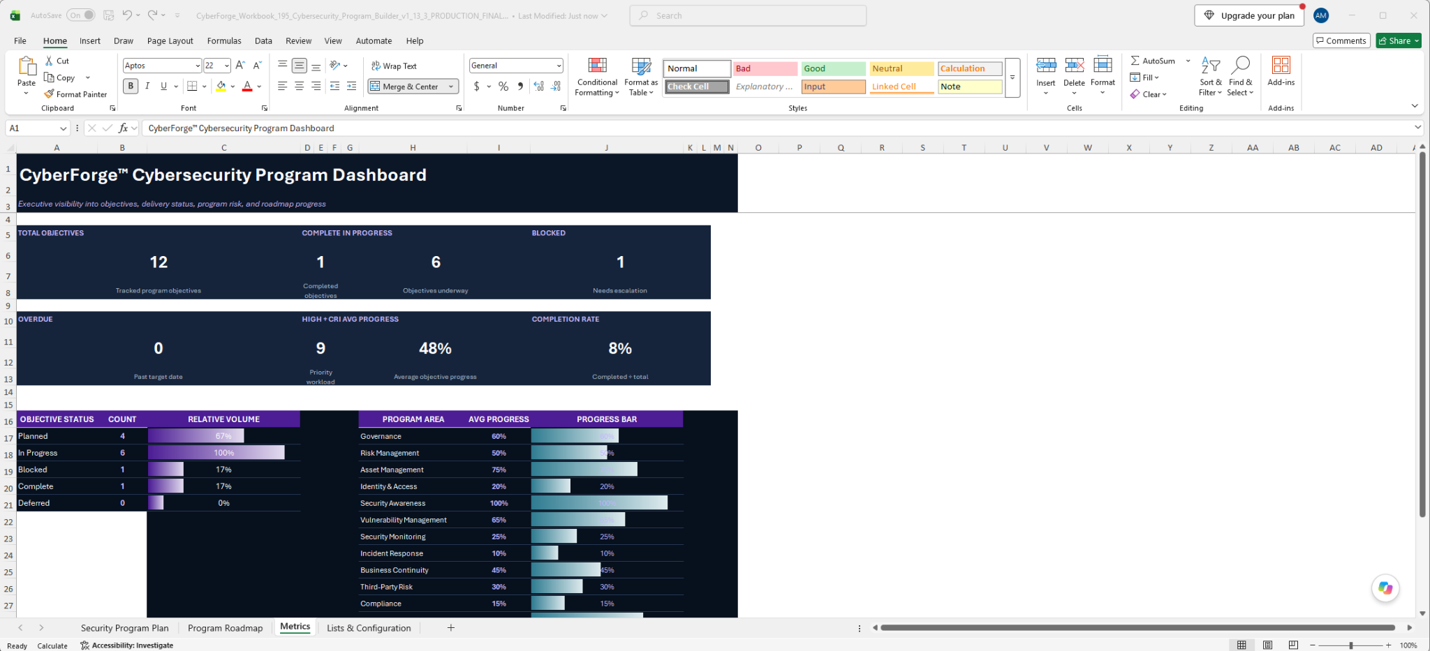Viewport: 1430px width, 651px height.
Task: Toggle Top Align
Action: [282, 65]
